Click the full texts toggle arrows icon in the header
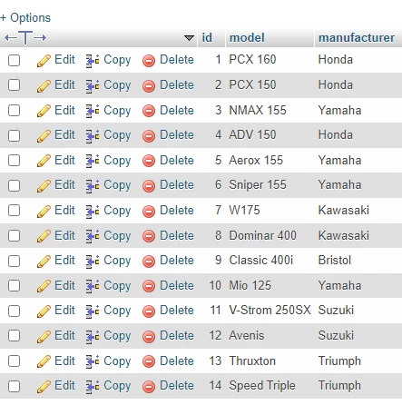402x405 pixels. (x=25, y=38)
